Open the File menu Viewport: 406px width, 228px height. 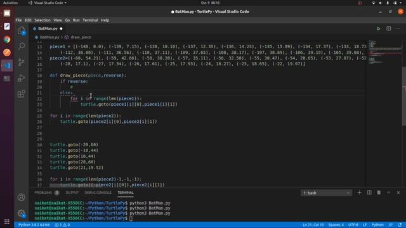pos(18,20)
